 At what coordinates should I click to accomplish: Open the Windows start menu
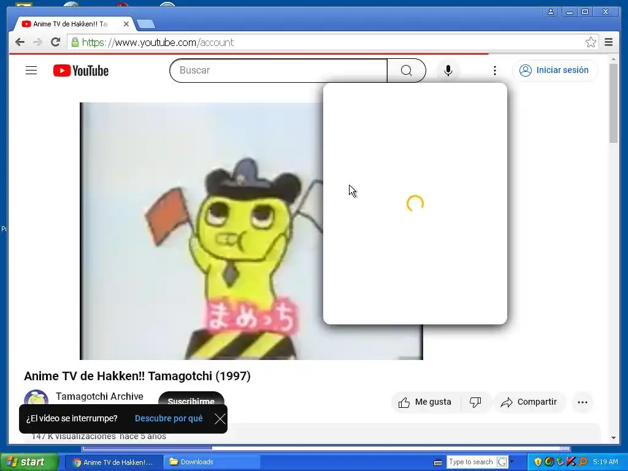[x=29, y=462]
